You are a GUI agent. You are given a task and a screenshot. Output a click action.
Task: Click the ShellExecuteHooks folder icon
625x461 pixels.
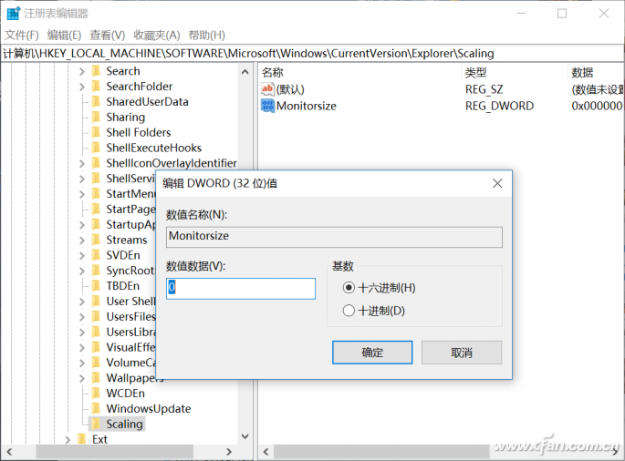96,148
